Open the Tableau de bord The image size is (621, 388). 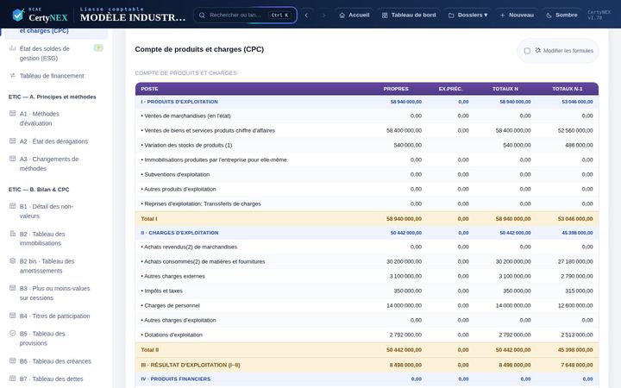pos(409,15)
